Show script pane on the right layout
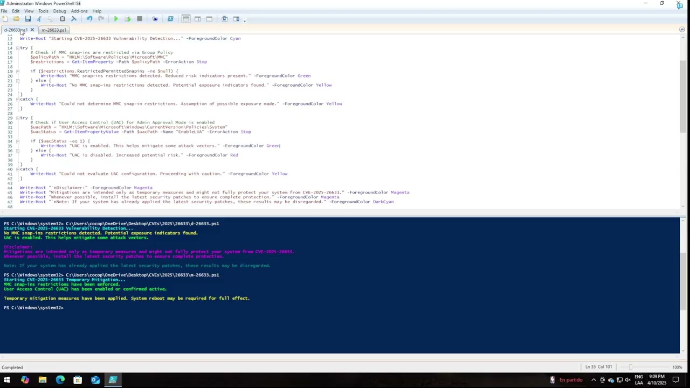 198,19
